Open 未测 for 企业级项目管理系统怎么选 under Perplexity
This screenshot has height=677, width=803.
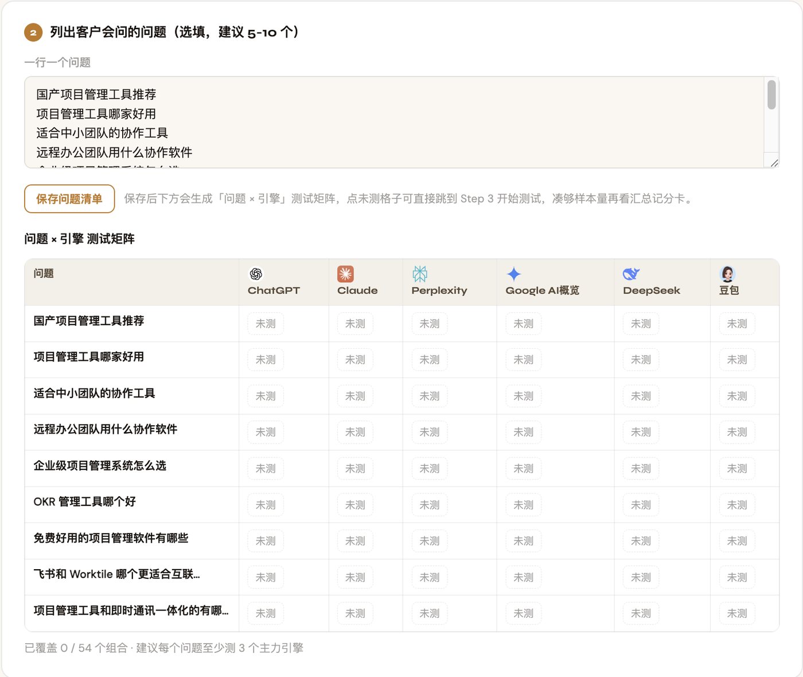click(430, 469)
